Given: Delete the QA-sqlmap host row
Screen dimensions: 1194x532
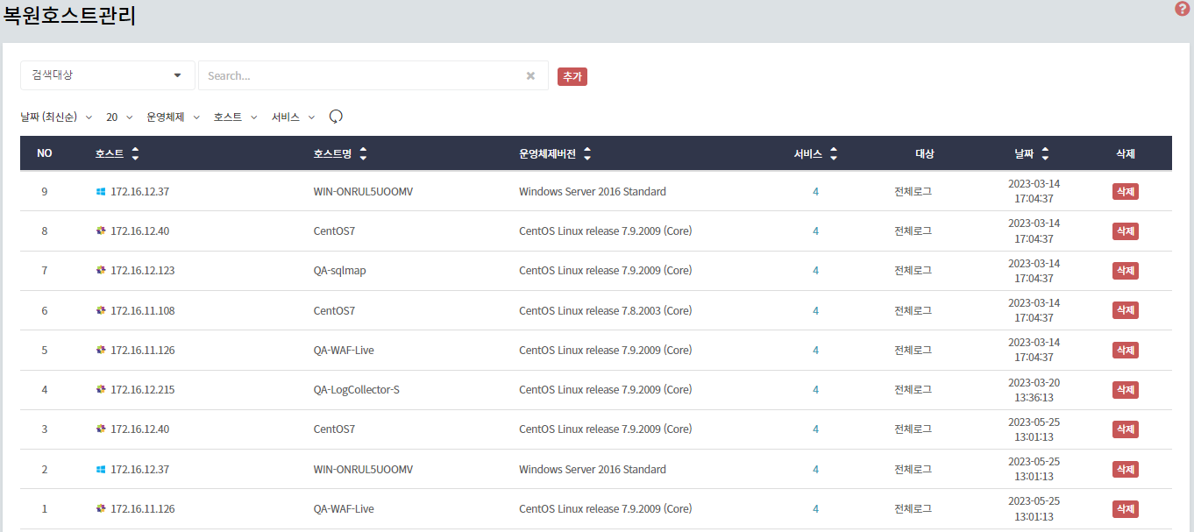Looking at the screenshot, I should click(1125, 271).
